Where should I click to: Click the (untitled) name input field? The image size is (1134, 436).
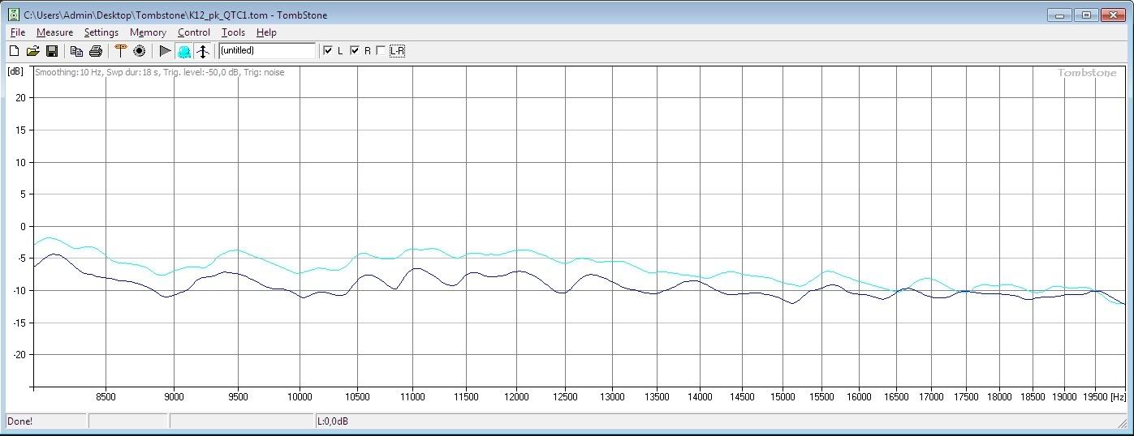point(266,51)
